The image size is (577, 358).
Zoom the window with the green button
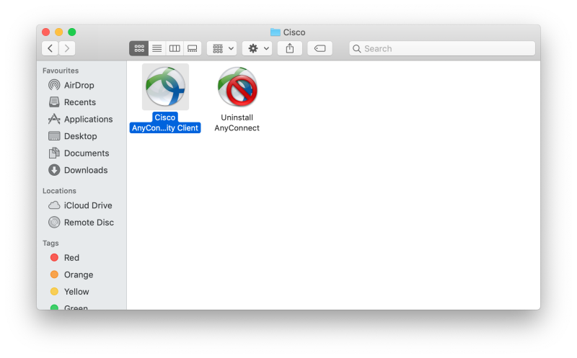coord(72,32)
